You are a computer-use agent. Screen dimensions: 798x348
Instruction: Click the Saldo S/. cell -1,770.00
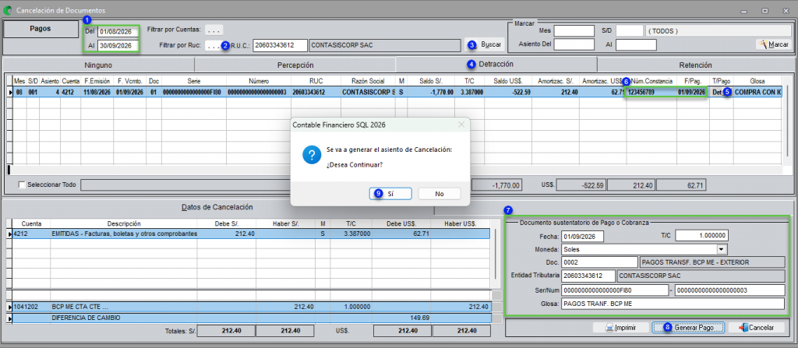click(430, 92)
